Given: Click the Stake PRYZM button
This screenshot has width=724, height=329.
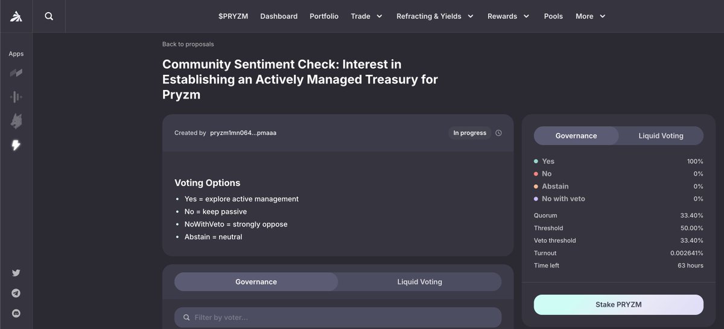Looking at the screenshot, I should (618, 305).
